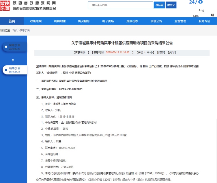Expand the 机构职能 navigation menu
The height and width of the screenshot is (183, 217).
[60, 21]
